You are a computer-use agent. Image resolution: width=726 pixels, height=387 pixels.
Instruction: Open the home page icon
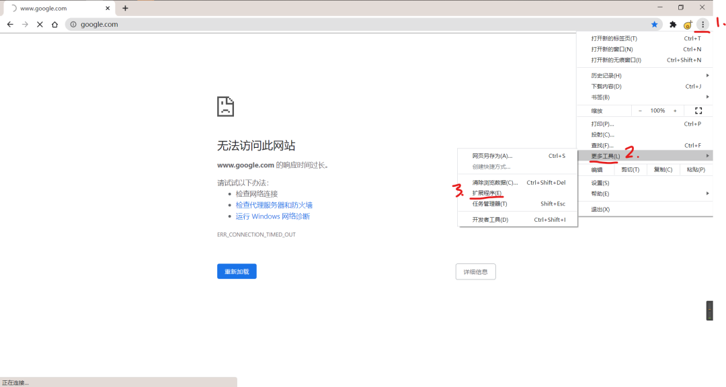coord(54,25)
